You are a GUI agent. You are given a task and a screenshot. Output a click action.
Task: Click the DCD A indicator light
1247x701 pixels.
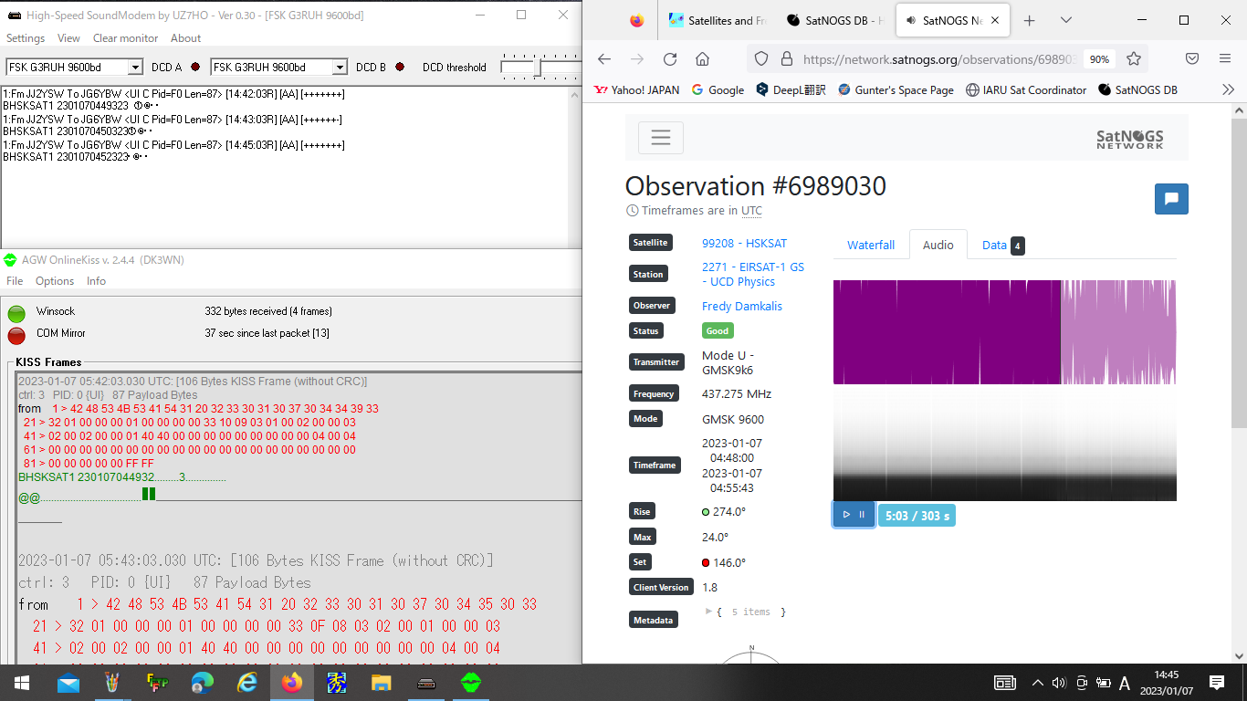point(194,67)
